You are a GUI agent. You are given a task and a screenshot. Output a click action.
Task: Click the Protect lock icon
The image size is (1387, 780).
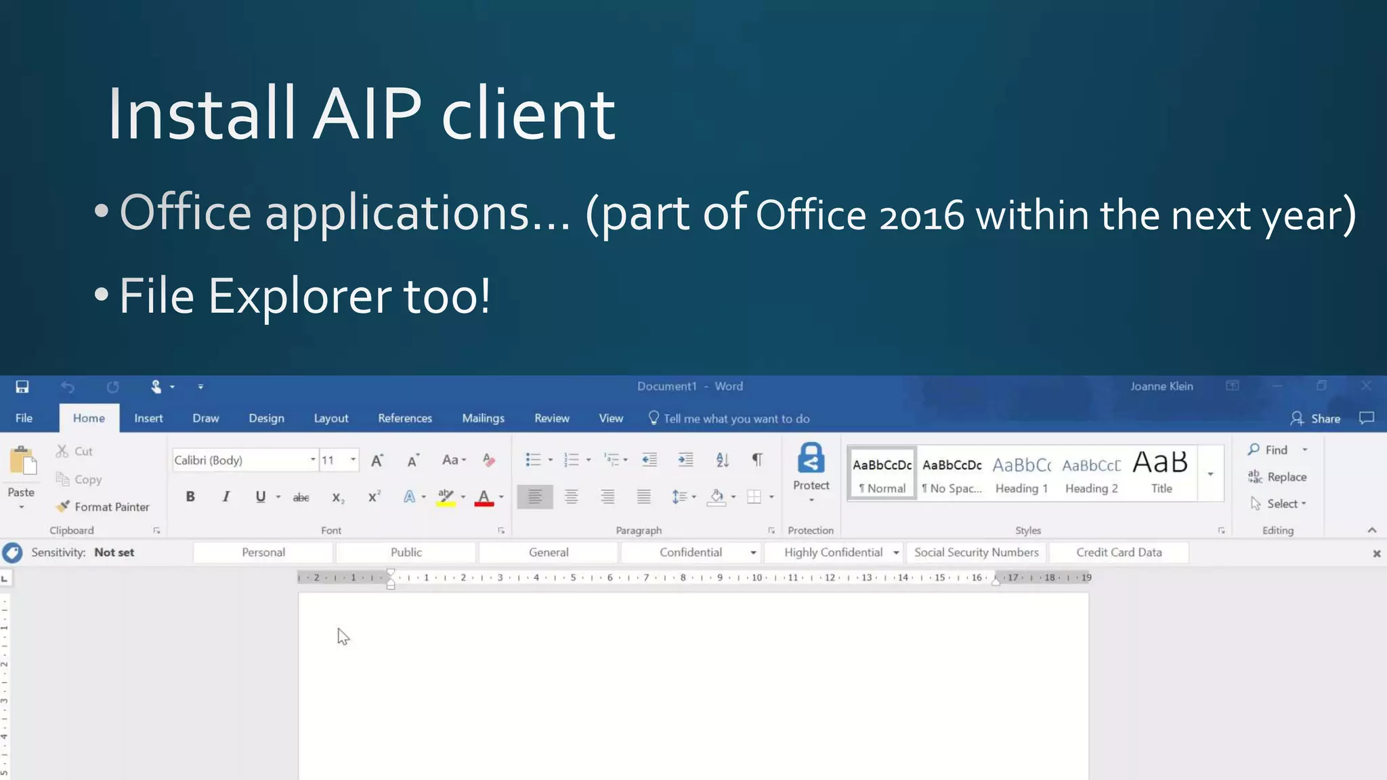pos(811,458)
